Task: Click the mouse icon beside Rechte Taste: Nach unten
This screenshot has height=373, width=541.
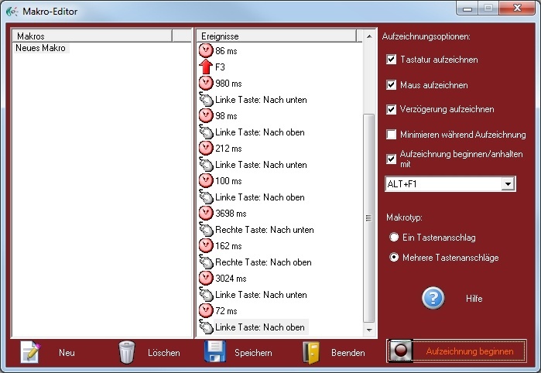Action: click(x=207, y=230)
